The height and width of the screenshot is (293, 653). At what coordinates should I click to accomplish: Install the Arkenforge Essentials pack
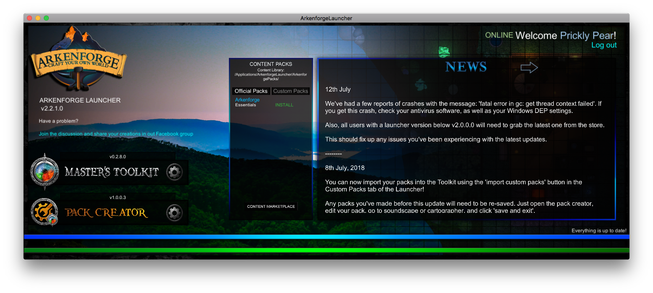tap(284, 105)
